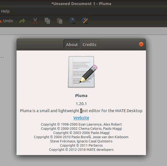Click the Copy documents icon

pyautogui.click(x=47, y=21)
